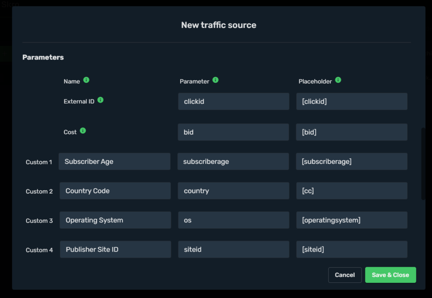The height and width of the screenshot is (298, 432).
Task: Click the Save & Close button
Action: point(390,275)
